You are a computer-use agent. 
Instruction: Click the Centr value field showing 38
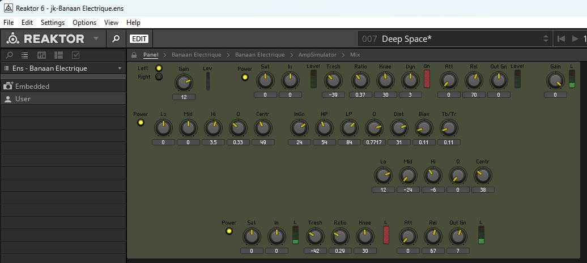pyautogui.click(x=483, y=190)
